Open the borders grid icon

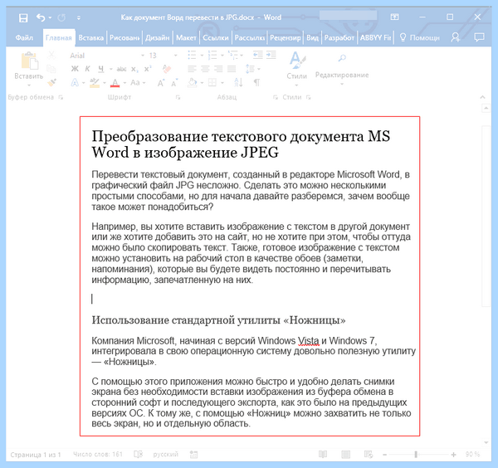pyautogui.click(x=212, y=83)
